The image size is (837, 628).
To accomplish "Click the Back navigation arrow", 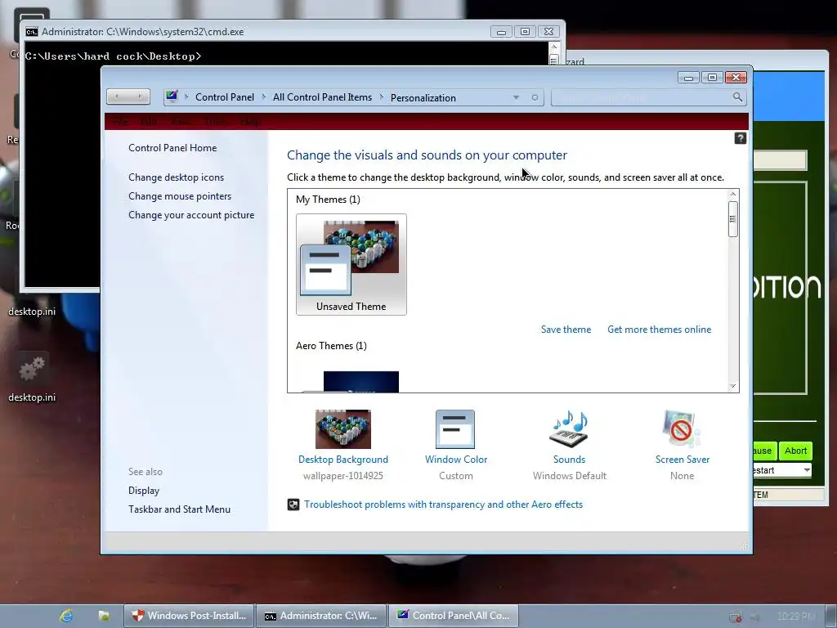I will point(117,96).
